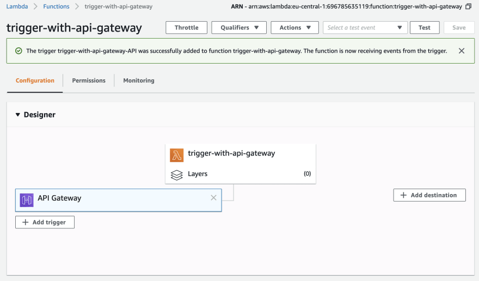Select the trigger-with-api-gateway function card title
The height and width of the screenshot is (281, 479).
231,153
